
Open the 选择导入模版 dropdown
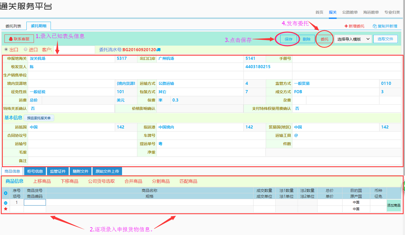[x=353, y=39]
